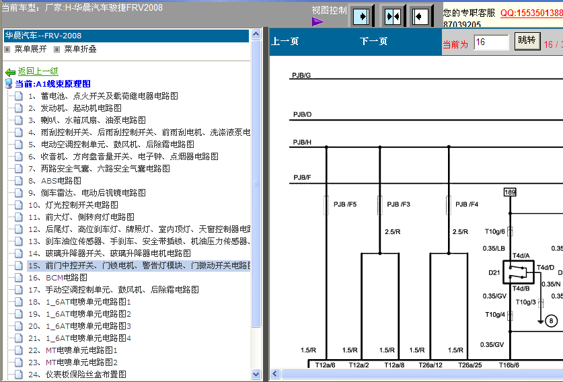Click the D21 relay symbol in diagram
563x382 pixels.
519,272
